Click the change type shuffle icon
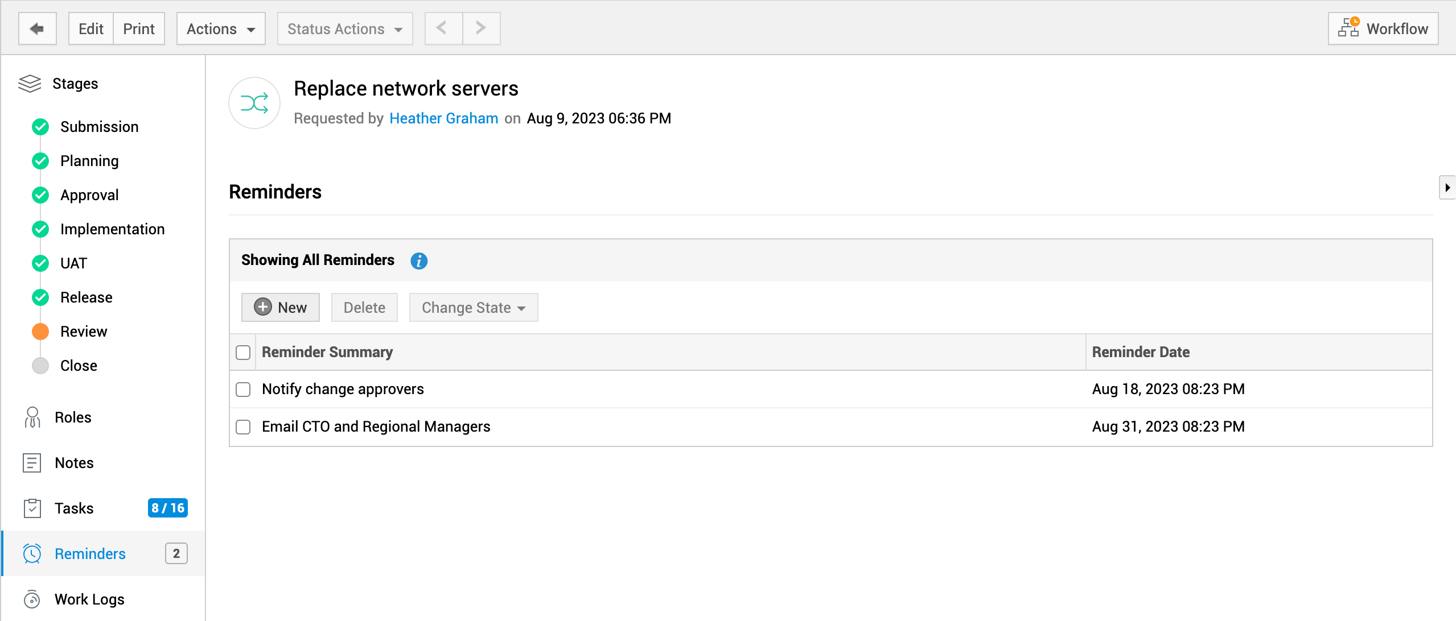The width and height of the screenshot is (1456, 621). [254, 103]
